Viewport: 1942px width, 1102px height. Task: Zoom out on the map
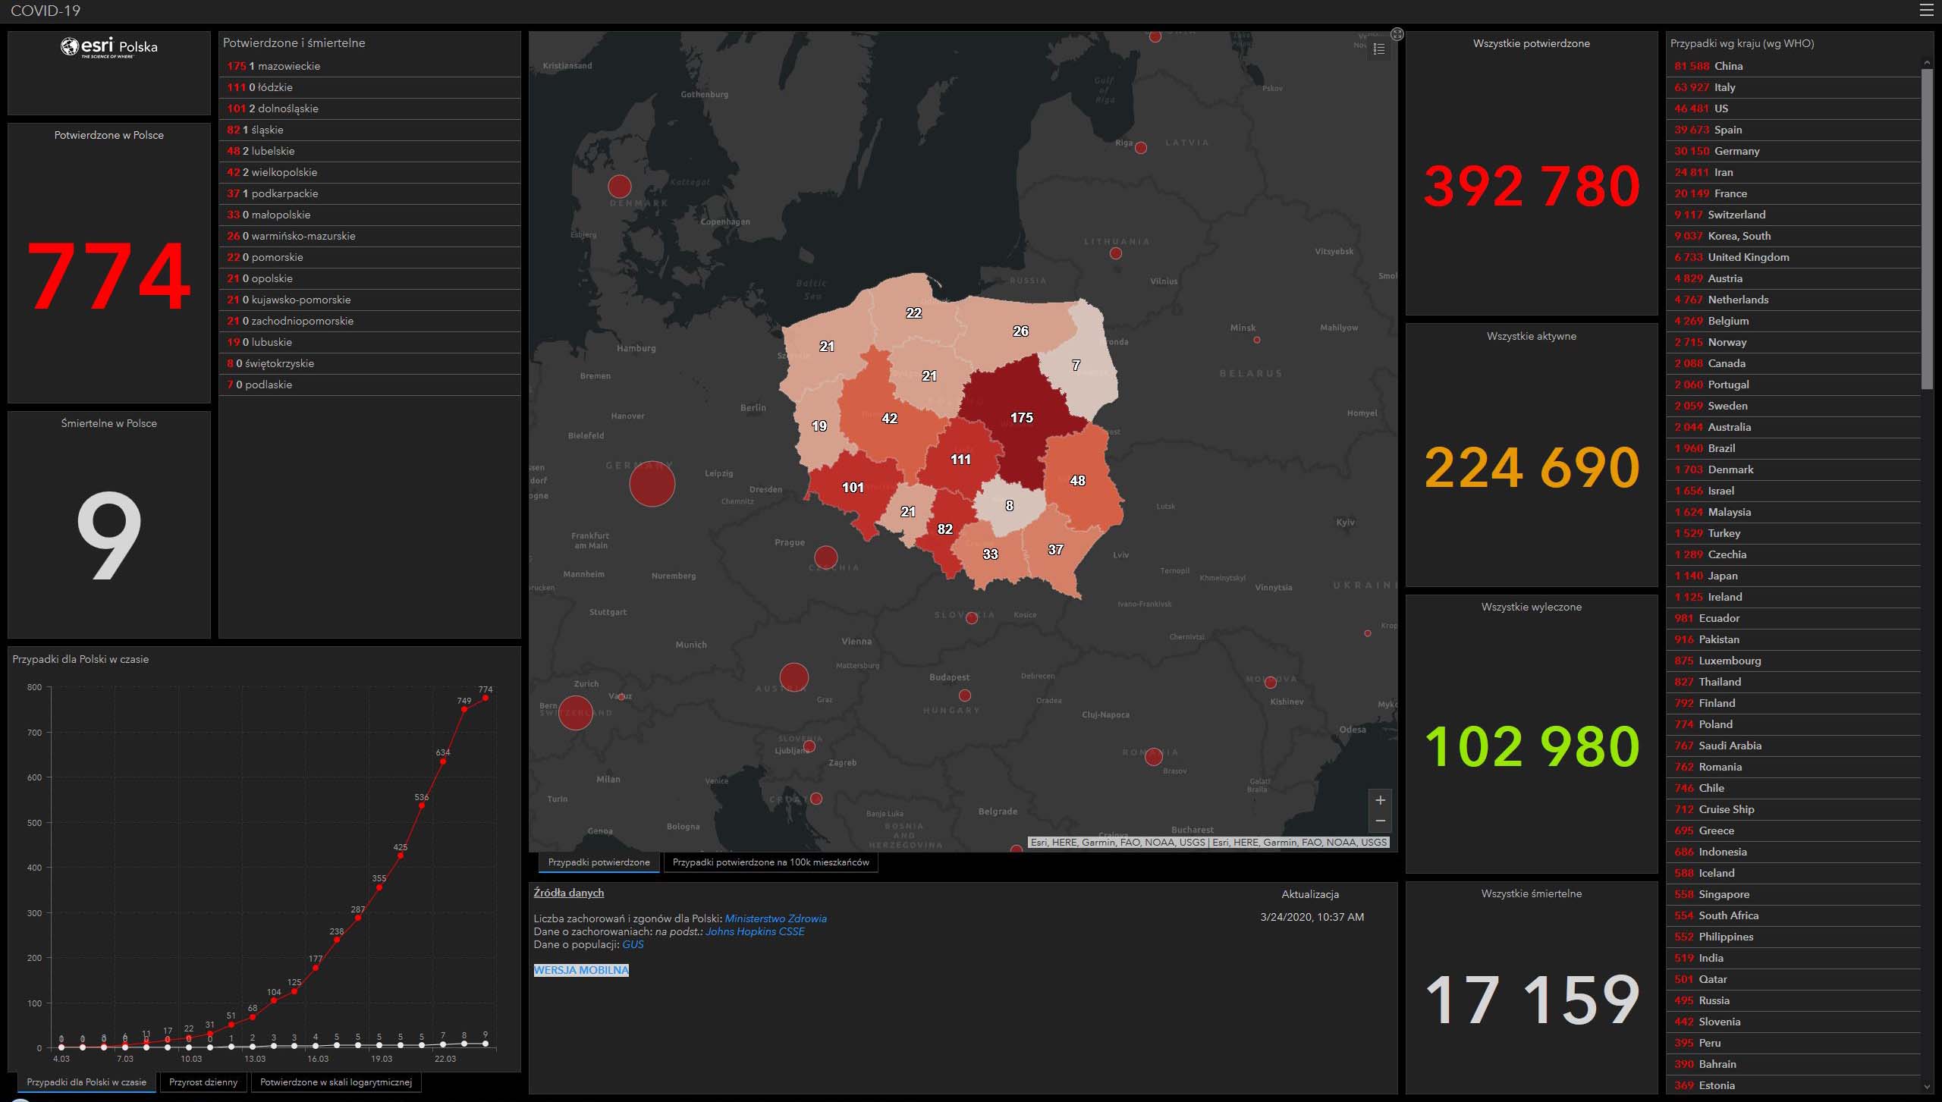tap(1380, 821)
